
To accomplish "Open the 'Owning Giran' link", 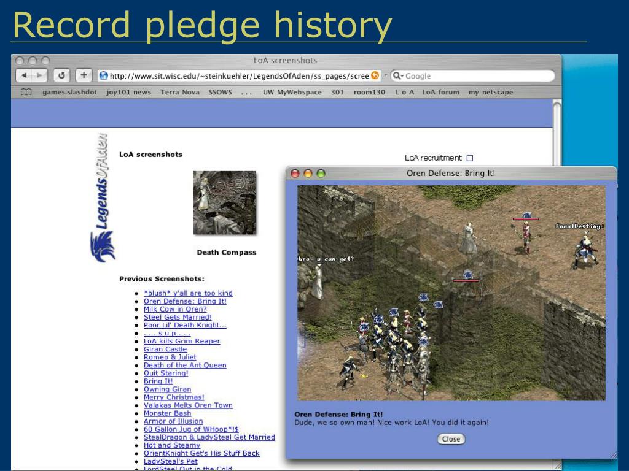I will (x=167, y=389).
